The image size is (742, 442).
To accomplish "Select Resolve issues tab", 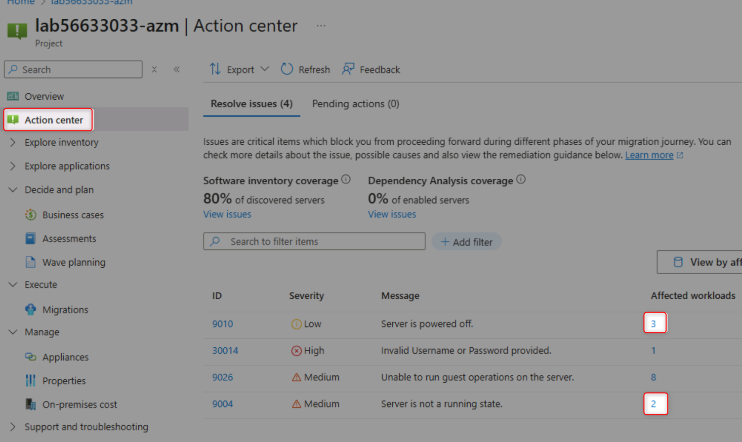I will click(251, 104).
